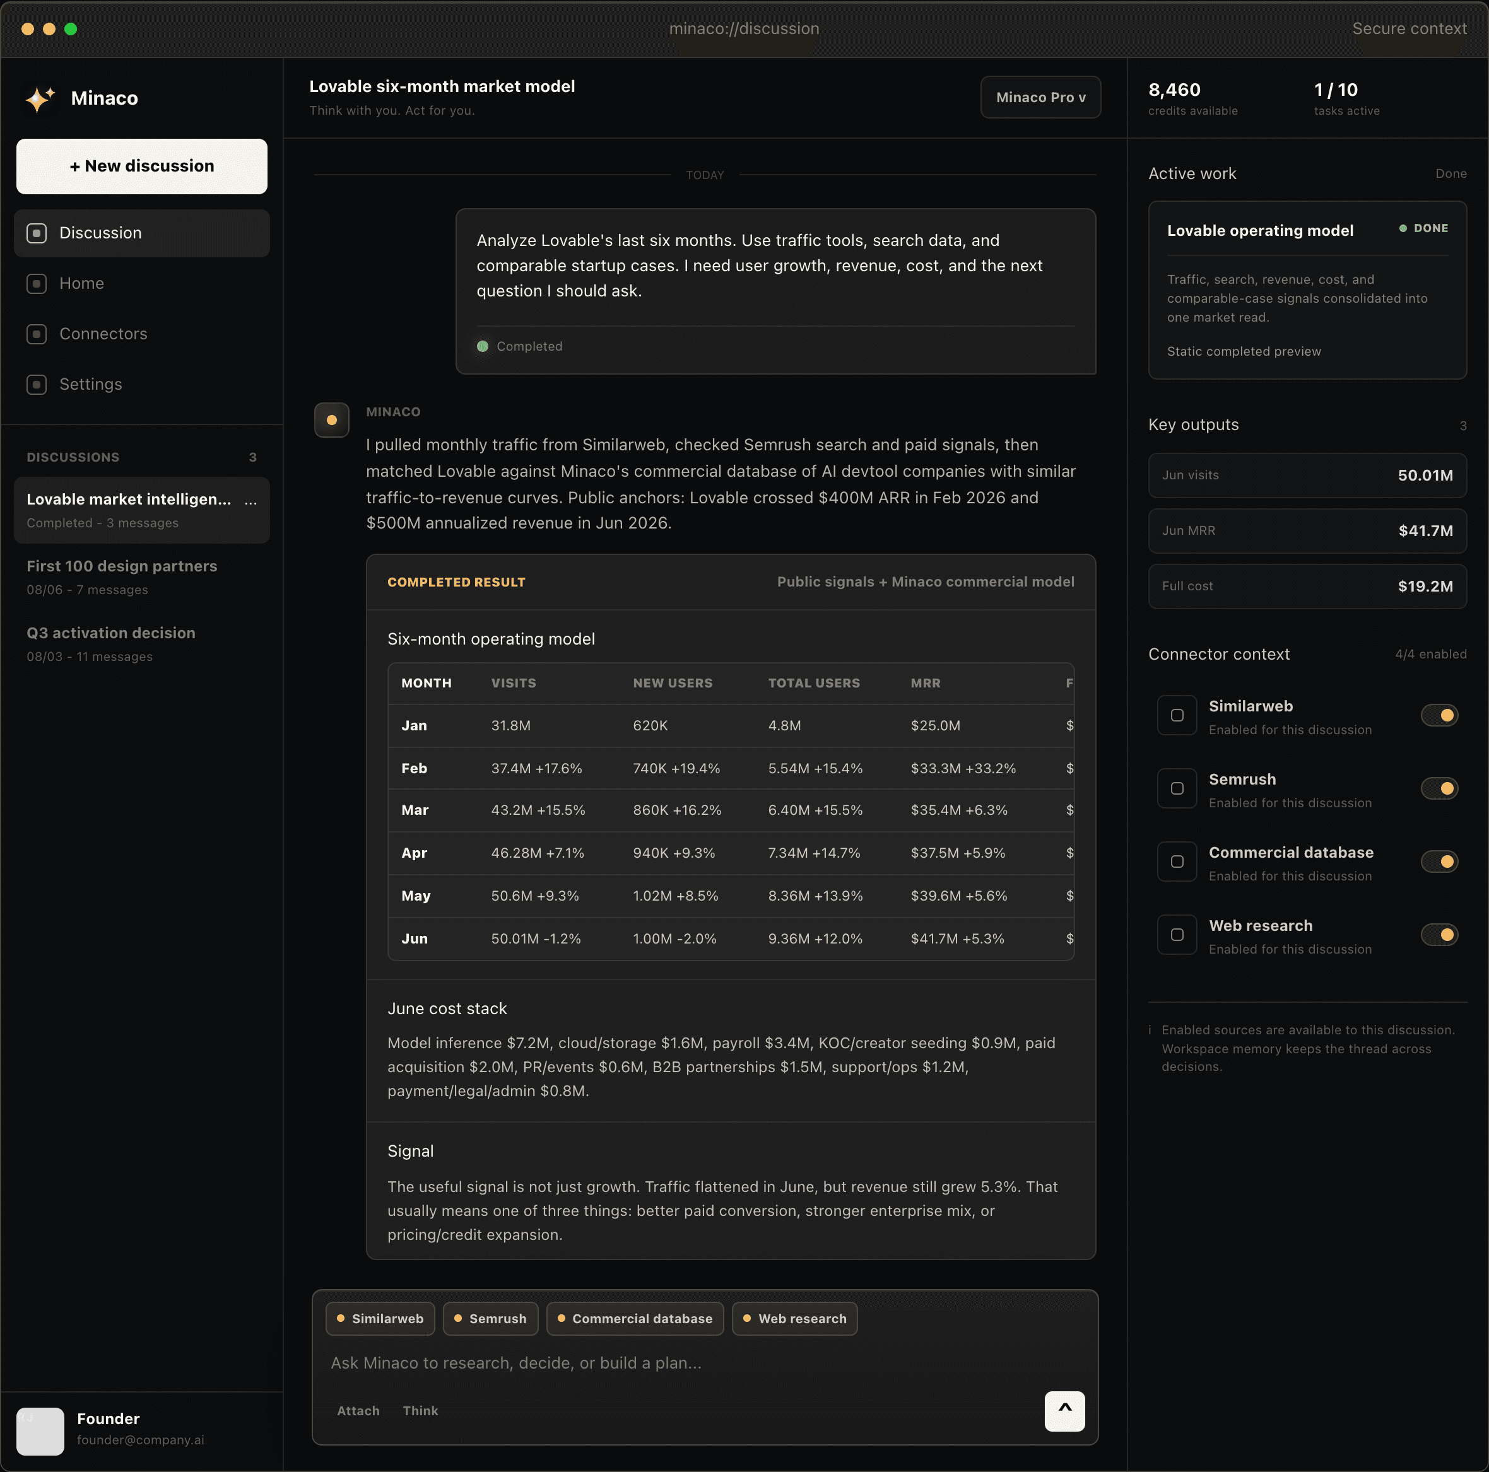Click the Commercial database chip in composer
The image size is (1489, 1472).
tap(635, 1319)
